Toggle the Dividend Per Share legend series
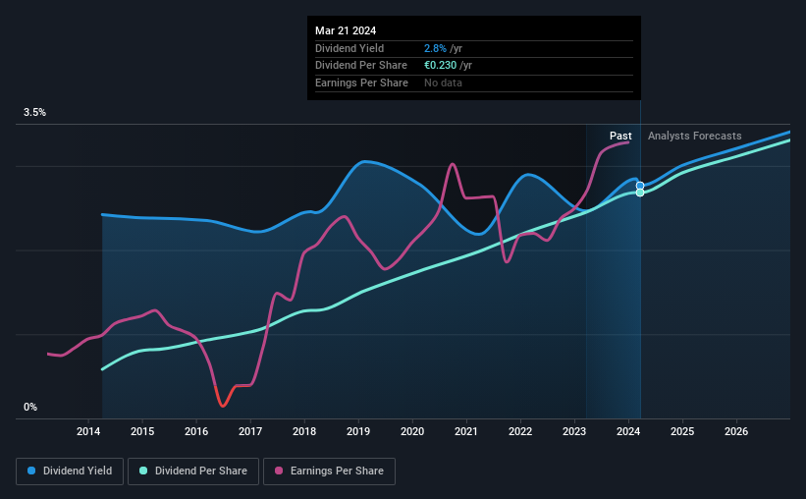This screenshot has width=806, height=499. click(x=193, y=471)
